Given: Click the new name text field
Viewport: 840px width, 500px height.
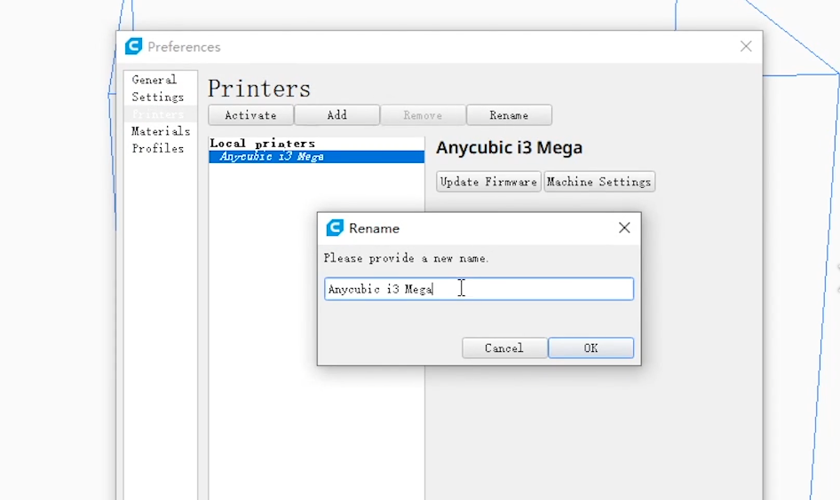Looking at the screenshot, I should (479, 289).
